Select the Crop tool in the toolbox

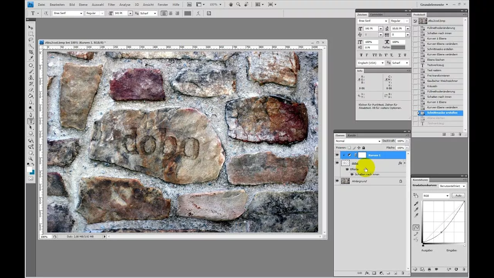pos(31,52)
